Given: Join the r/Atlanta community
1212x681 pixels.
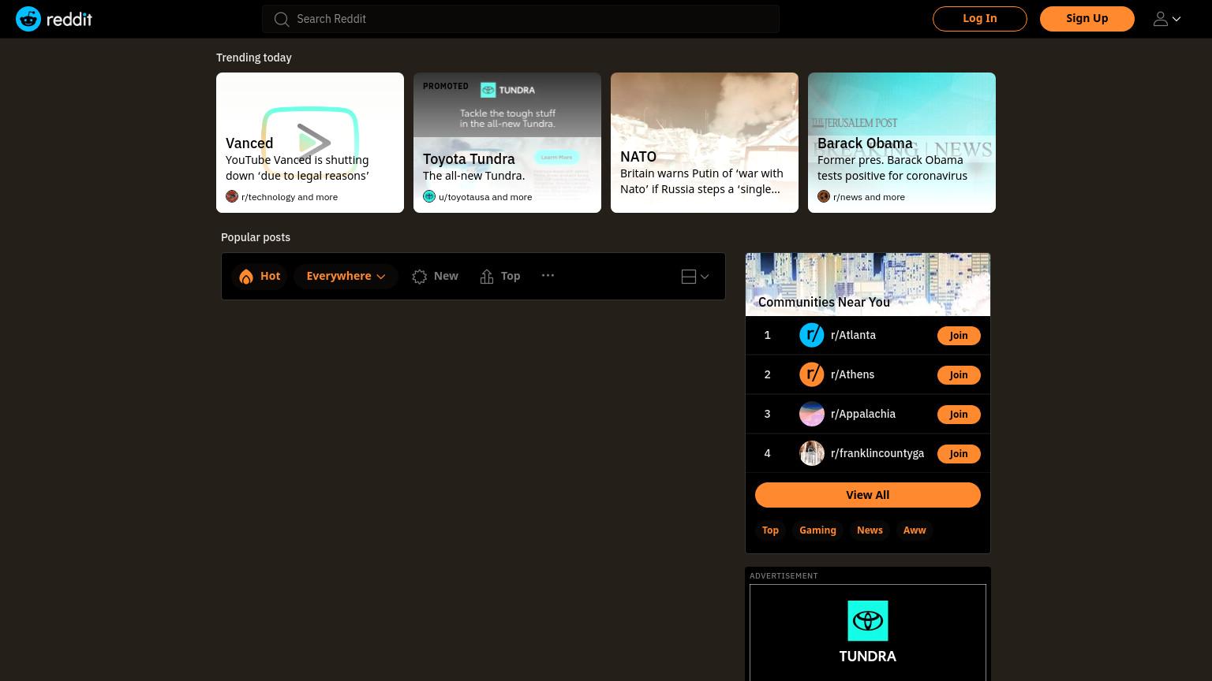Looking at the screenshot, I should pyautogui.click(x=959, y=335).
